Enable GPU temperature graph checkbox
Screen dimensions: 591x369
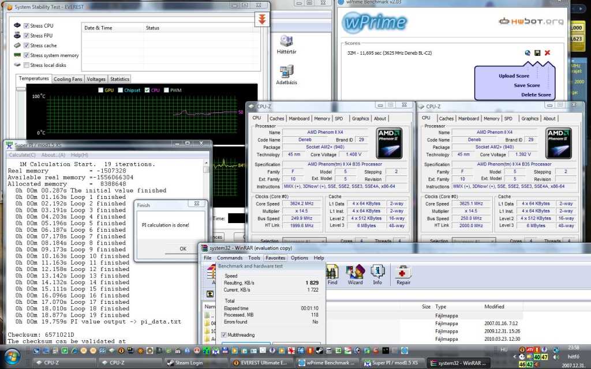tap(100, 90)
